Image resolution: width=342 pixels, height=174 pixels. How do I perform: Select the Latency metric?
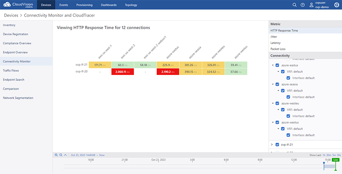[x=305, y=43]
